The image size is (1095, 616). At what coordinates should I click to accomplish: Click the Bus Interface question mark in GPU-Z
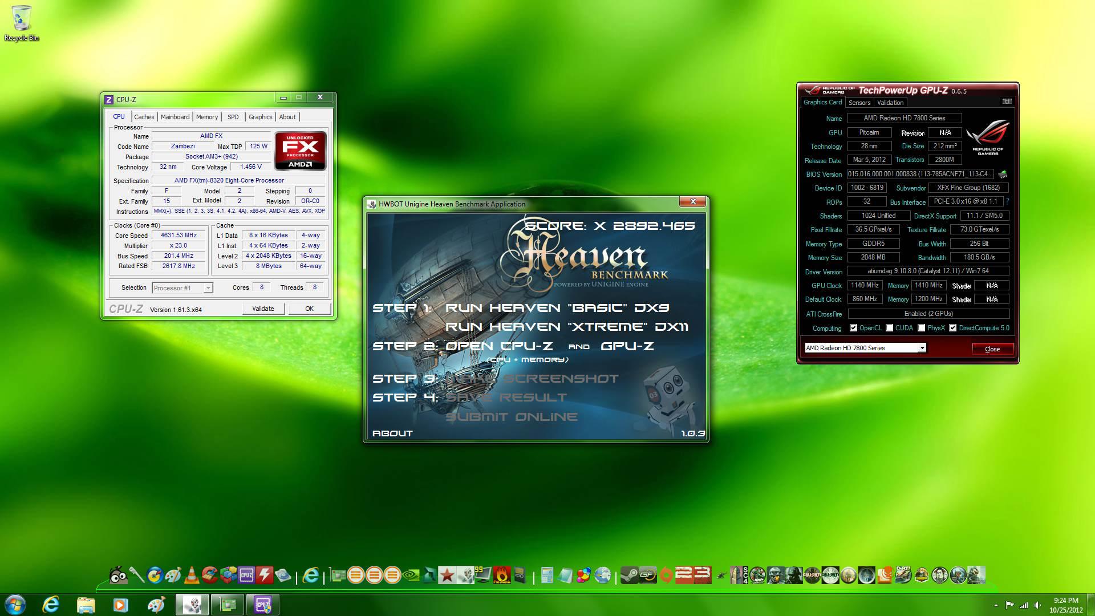click(x=1008, y=201)
